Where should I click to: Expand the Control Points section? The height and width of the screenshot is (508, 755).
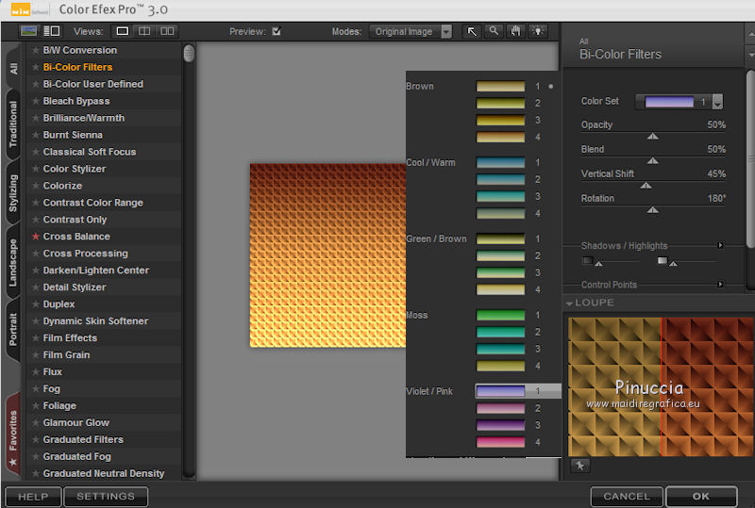tap(720, 285)
